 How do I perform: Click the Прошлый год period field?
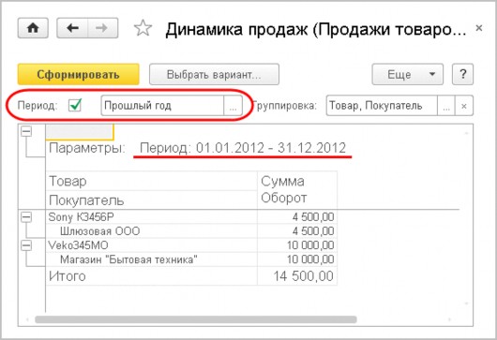point(162,106)
